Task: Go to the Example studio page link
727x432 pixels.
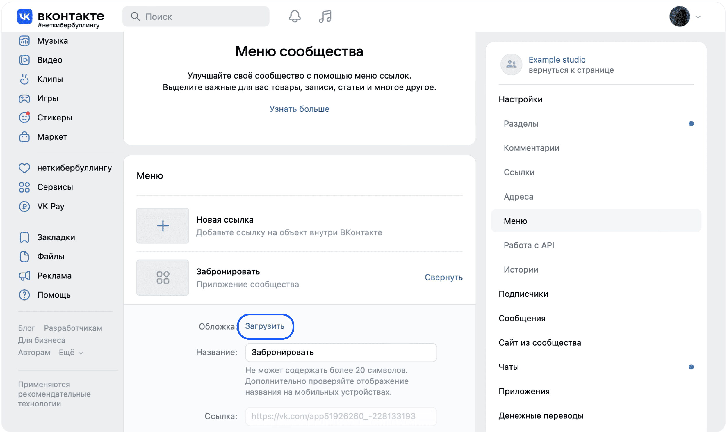Action: (557, 59)
